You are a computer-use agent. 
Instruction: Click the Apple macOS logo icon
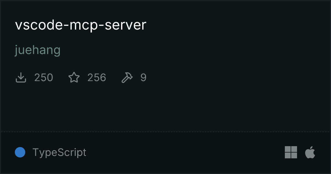(310, 152)
